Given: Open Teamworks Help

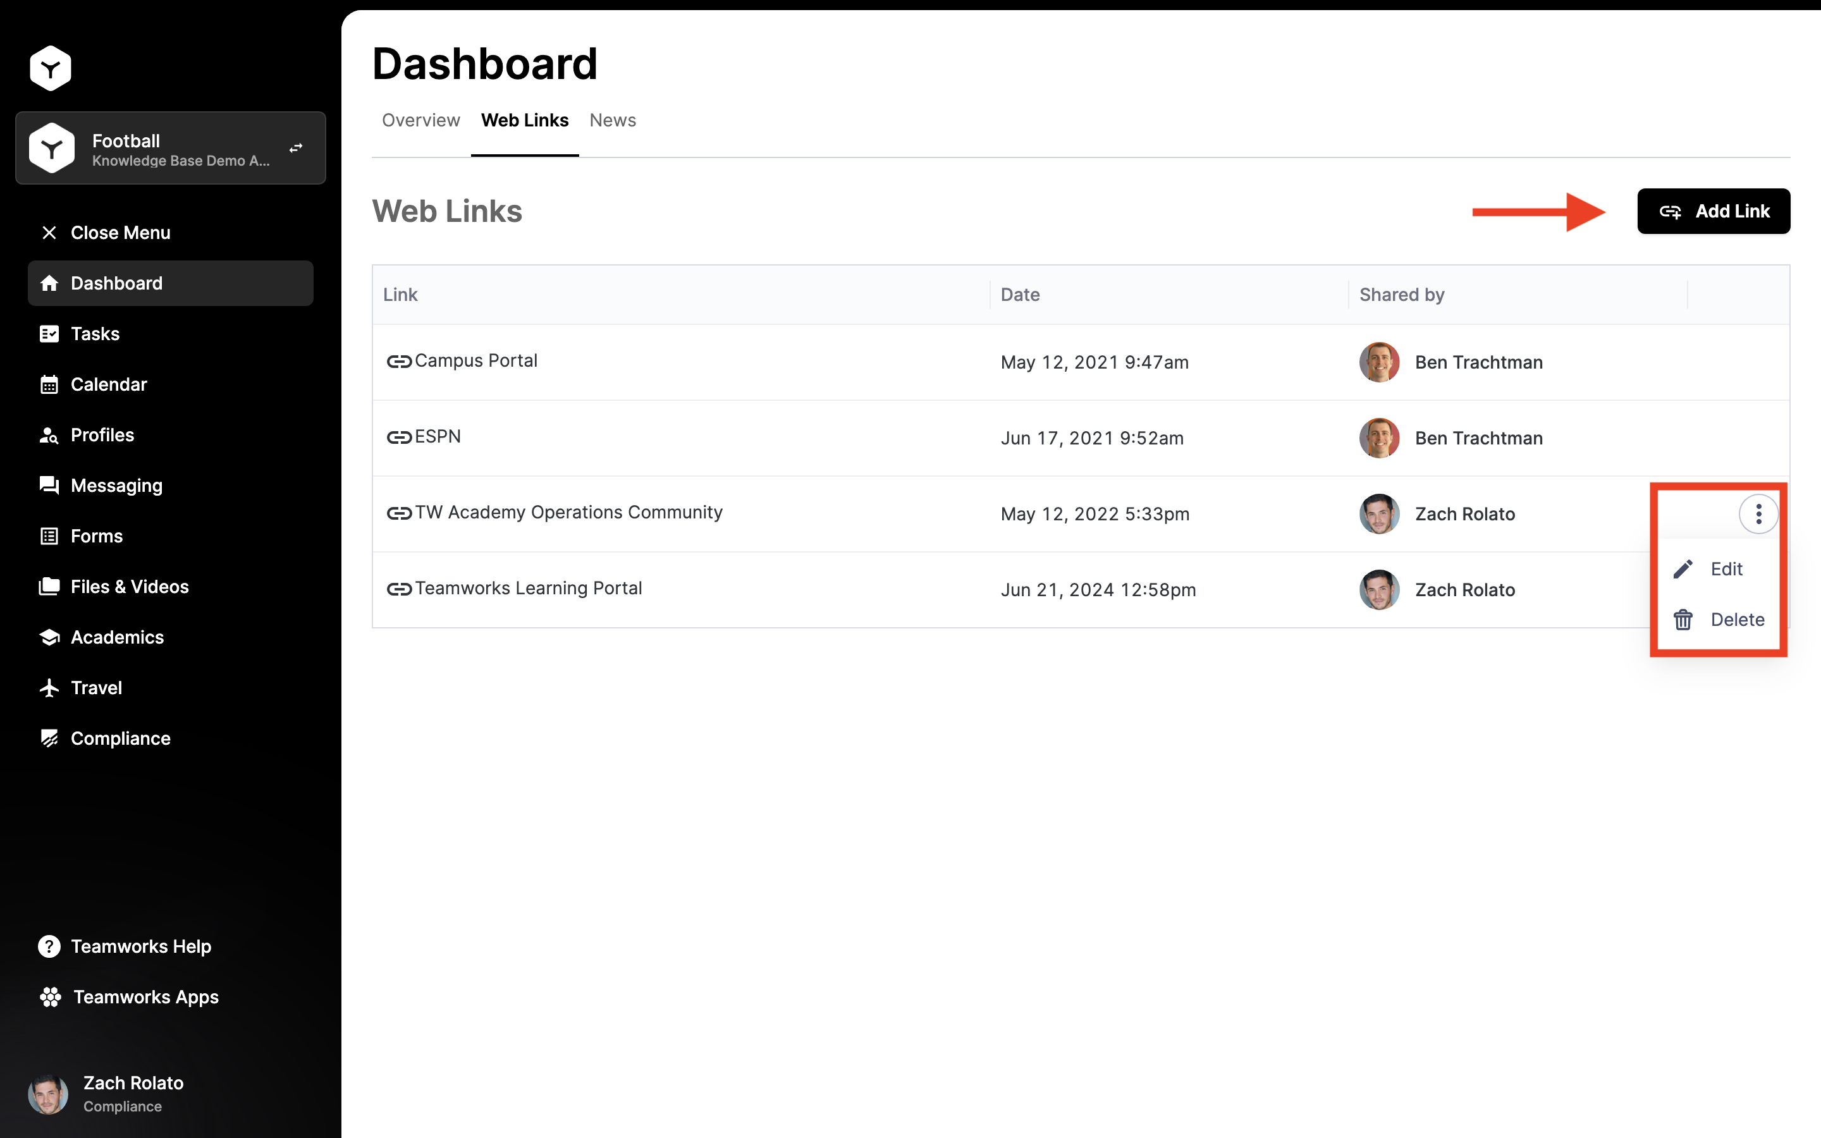Looking at the screenshot, I should tap(140, 946).
